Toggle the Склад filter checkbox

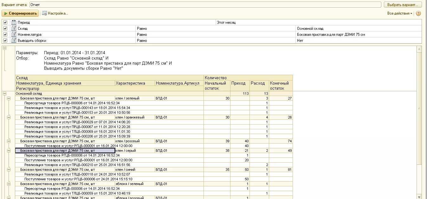(5, 29)
